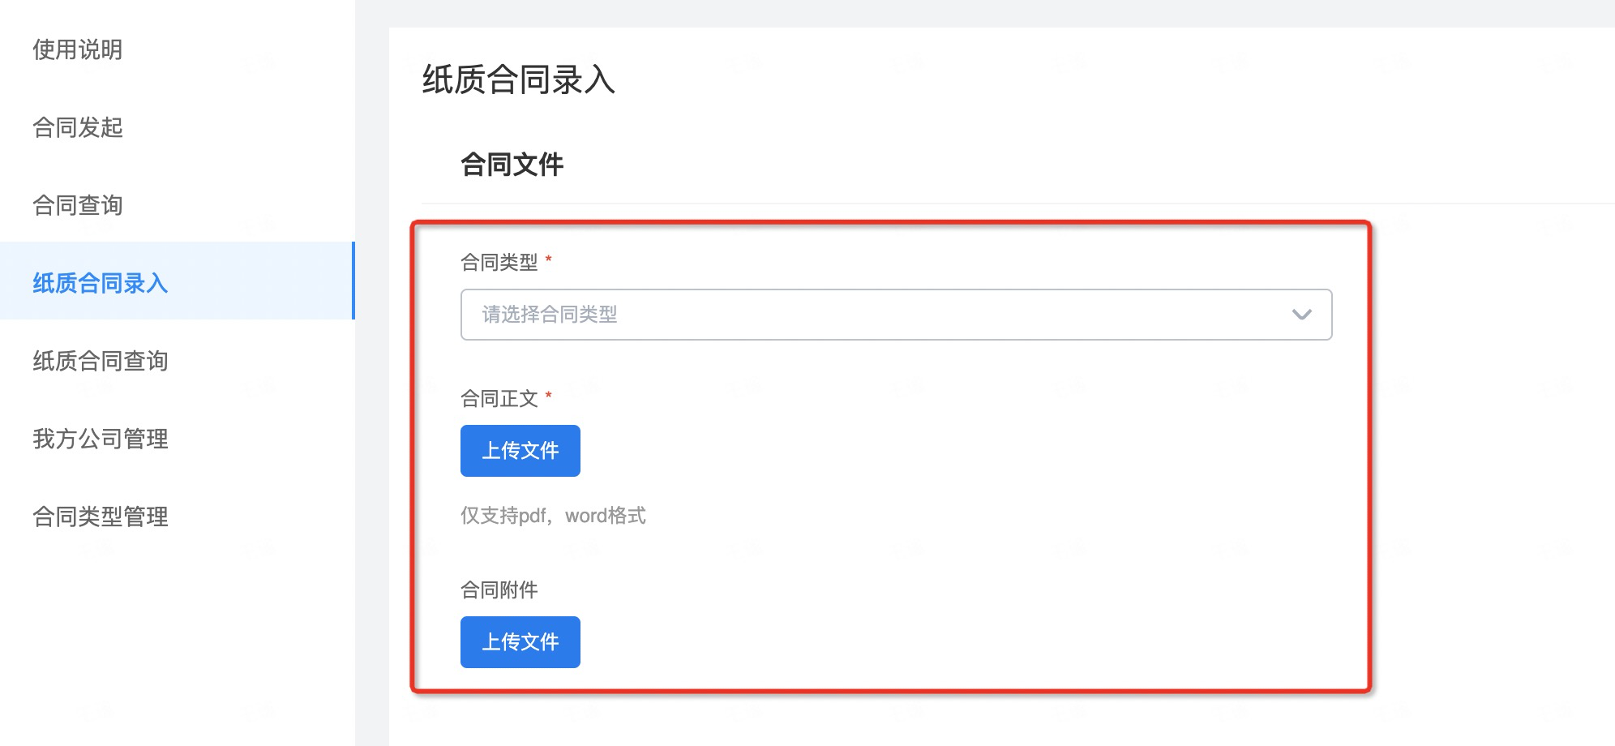
Task: Click 上传文件 button under 合同正文
Action: [520, 451]
